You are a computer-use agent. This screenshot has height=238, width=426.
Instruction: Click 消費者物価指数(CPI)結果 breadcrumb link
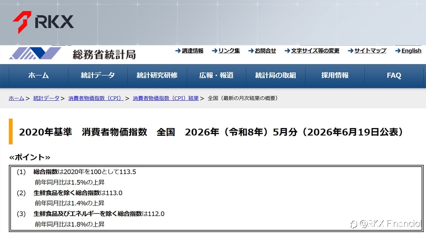point(166,98)
